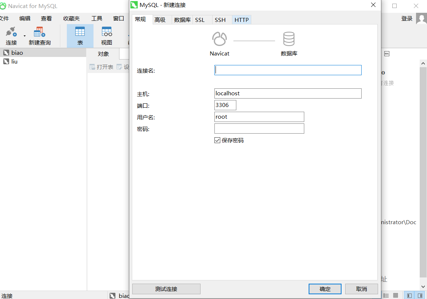Switch to the 高级 tab in dialog
Viewport: 427px width, 299px height.
(162, 20)
